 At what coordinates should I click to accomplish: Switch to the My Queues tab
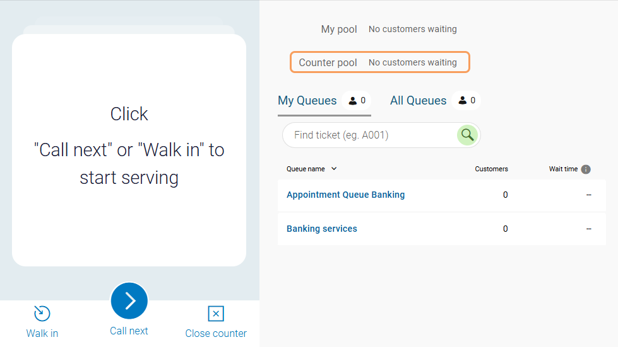pos(307,101)
